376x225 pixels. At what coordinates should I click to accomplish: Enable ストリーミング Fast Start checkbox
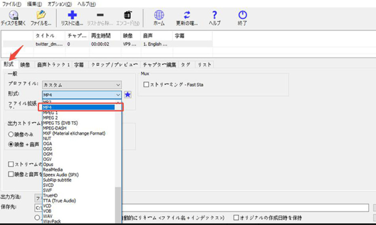146,84
